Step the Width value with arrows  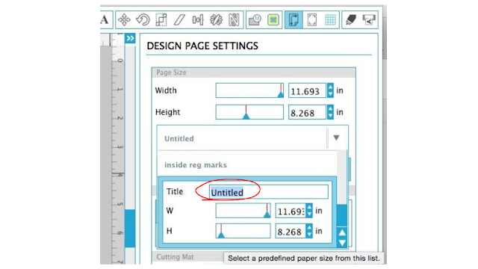pos(330,90)
